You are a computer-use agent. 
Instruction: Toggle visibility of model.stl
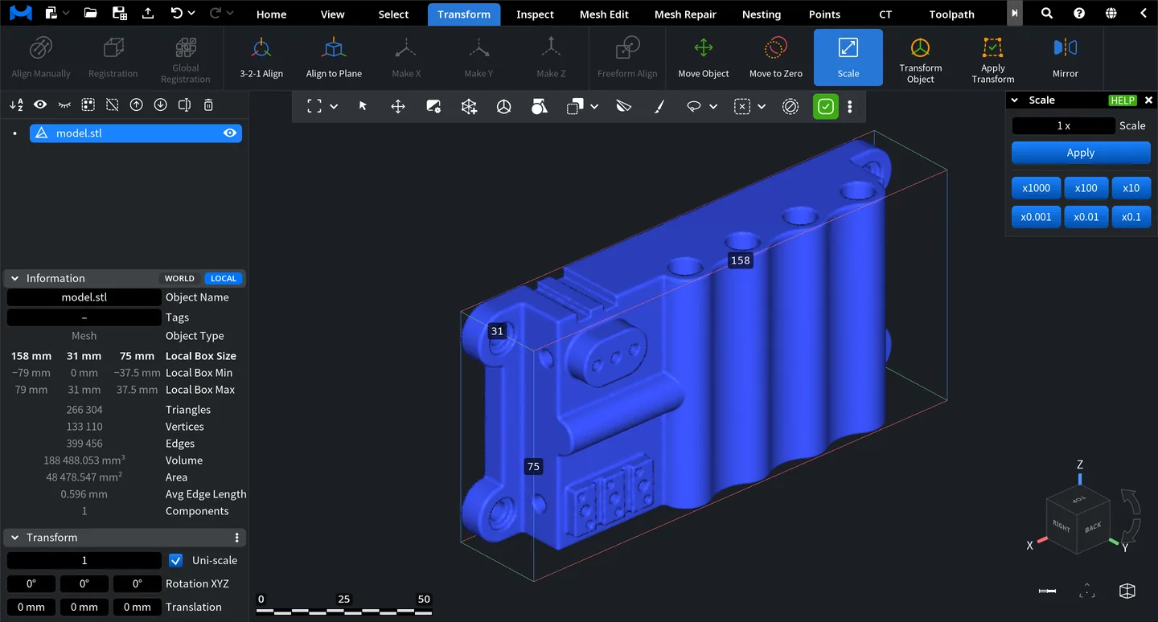[230, 133]
